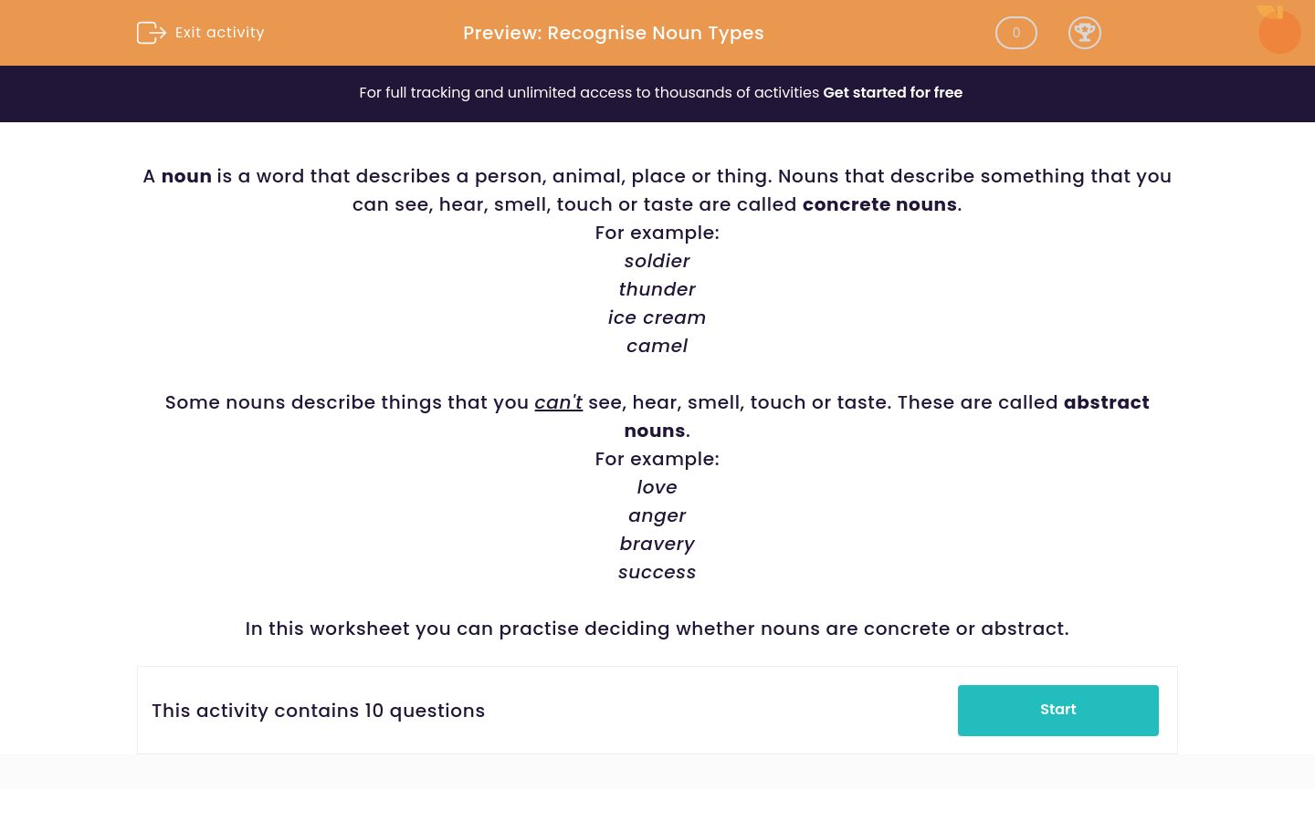Click the exit door icon in the header

tap(152, 33)
